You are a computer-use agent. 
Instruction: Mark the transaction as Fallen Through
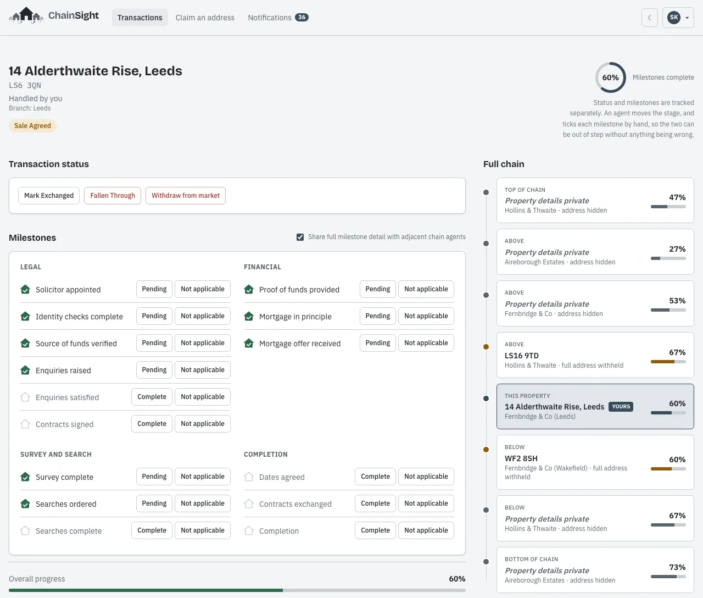pos(113,196)
